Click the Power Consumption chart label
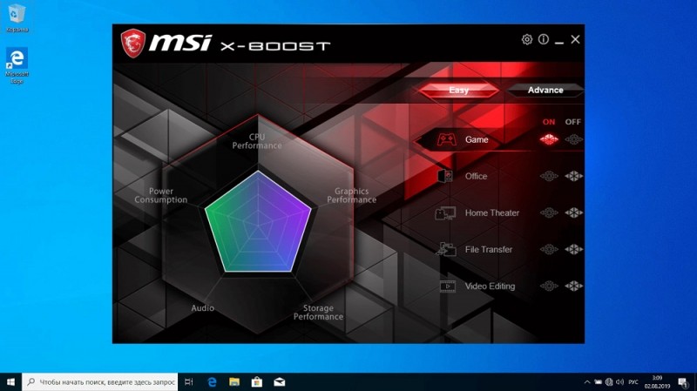This screenshot has height=391, width=697. coord(161,195)
